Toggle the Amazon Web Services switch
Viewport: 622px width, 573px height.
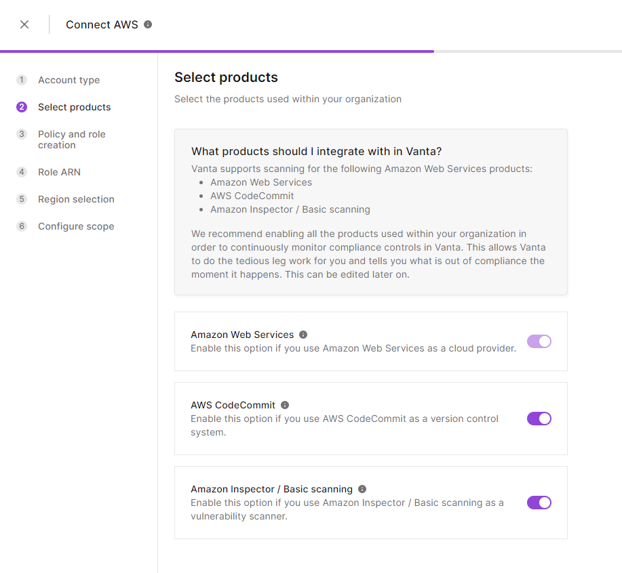coord(539,341)
